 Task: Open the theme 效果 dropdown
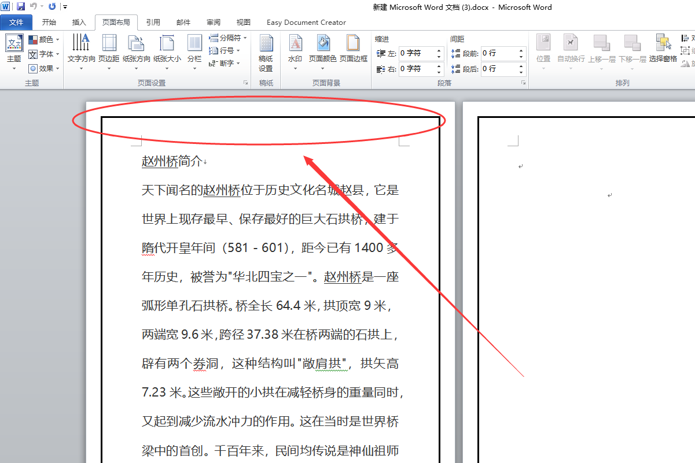click(44, 68)
